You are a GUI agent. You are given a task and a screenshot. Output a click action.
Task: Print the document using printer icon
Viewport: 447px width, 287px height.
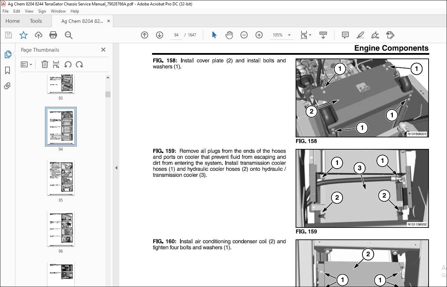coord(53,35)
